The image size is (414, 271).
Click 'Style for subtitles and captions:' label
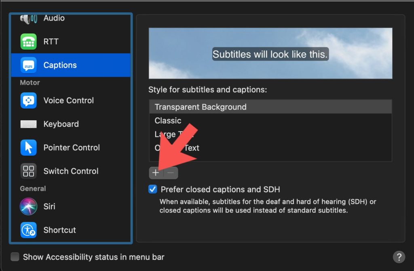207,90
